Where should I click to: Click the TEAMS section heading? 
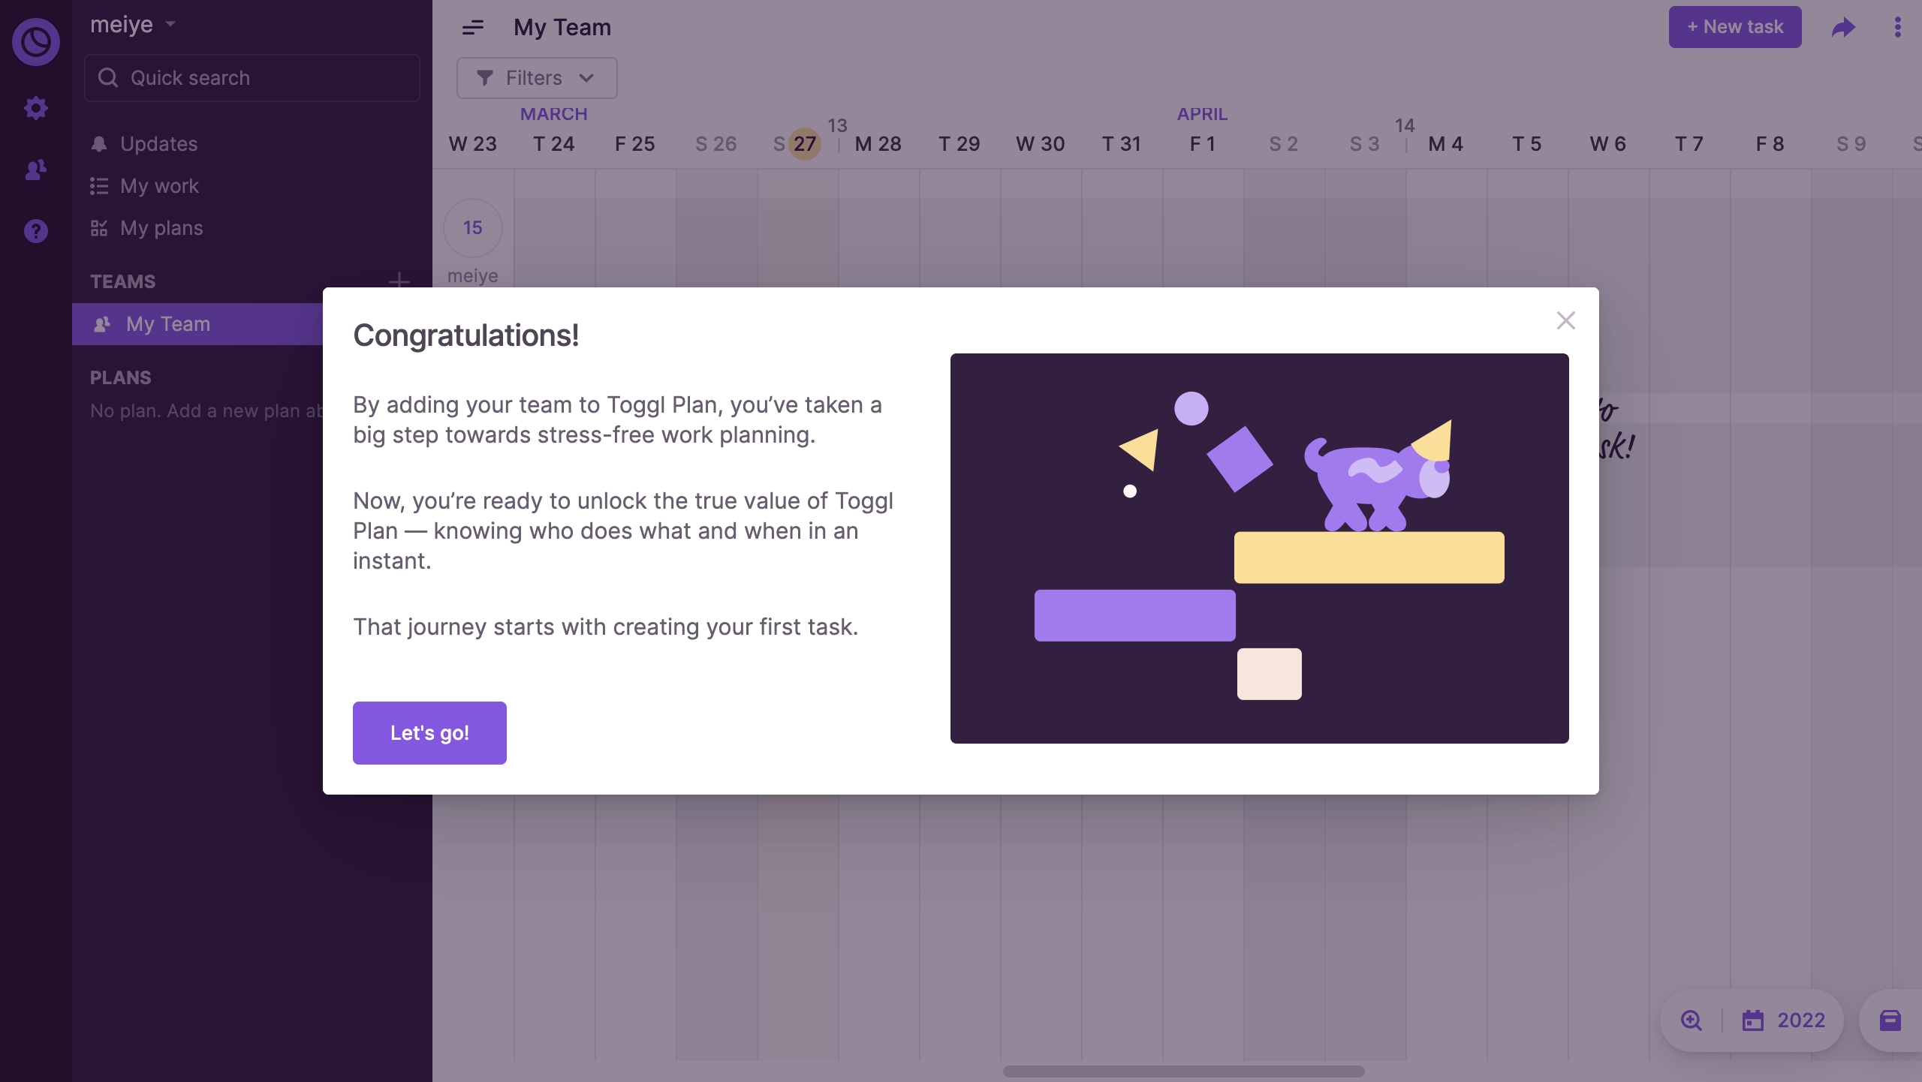122,281
